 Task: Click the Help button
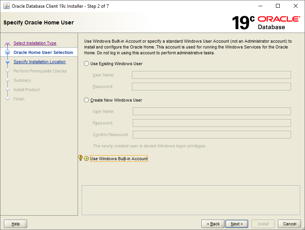pyautogui.click(x=16, y=224)
